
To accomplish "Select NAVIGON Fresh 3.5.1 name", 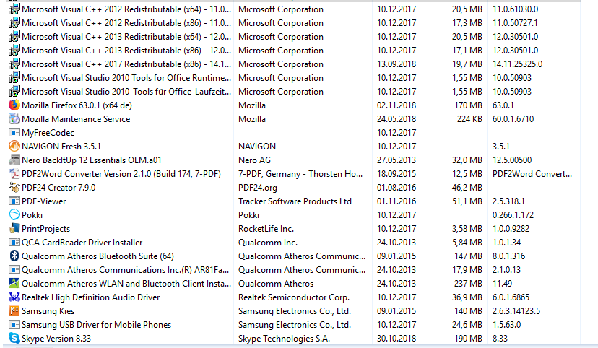I will tap(61, 147).
